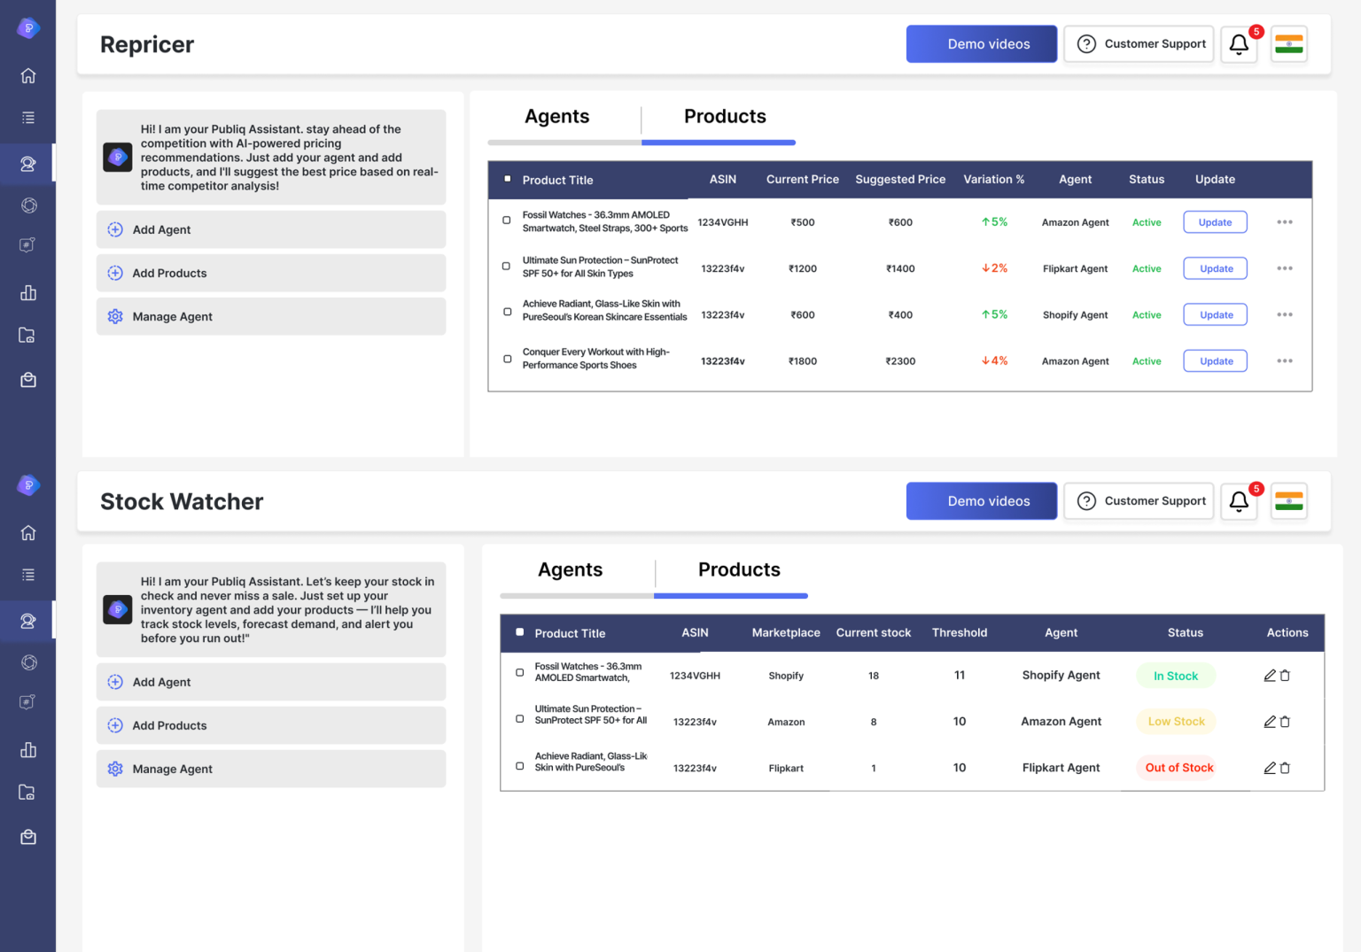
Task: Open more options for Shopify Agent repricer row
Action: pos(1285,314)
